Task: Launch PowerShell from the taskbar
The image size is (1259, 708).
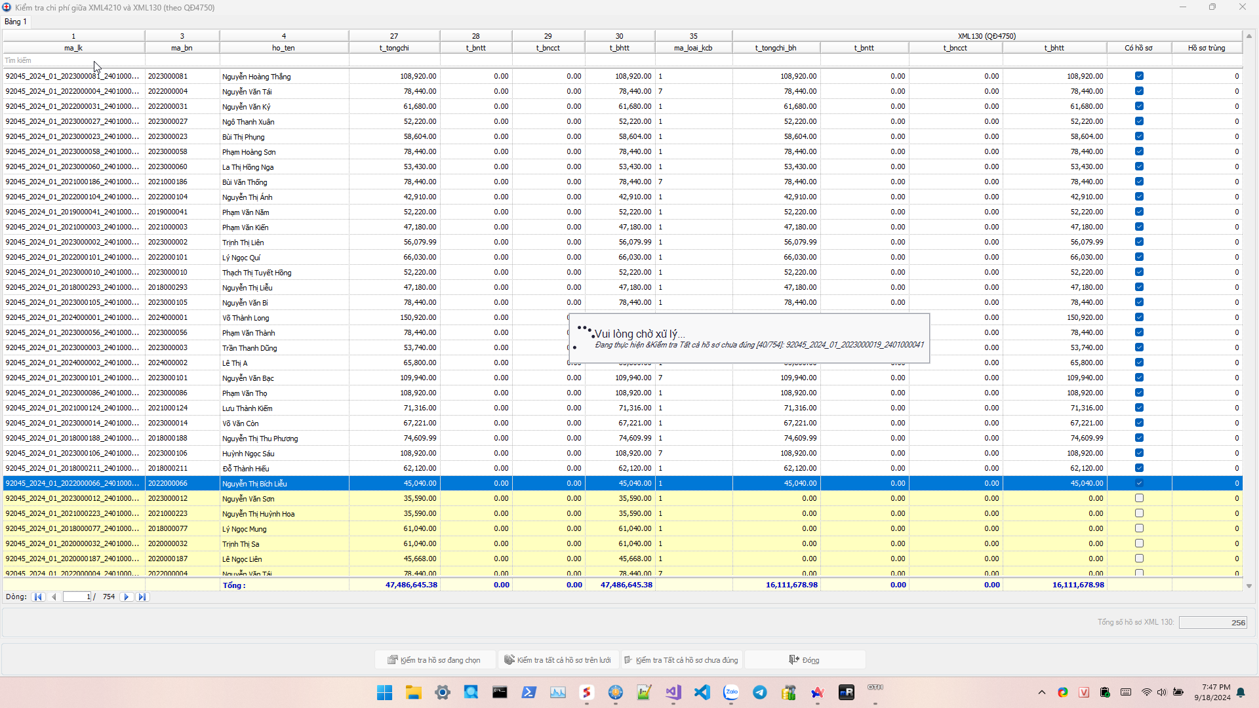Action: click(529, 692)
